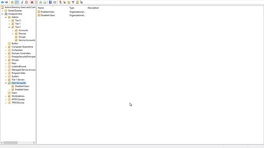Select LostAndFound in the tree
264x148 pixels.
point(19,67)
